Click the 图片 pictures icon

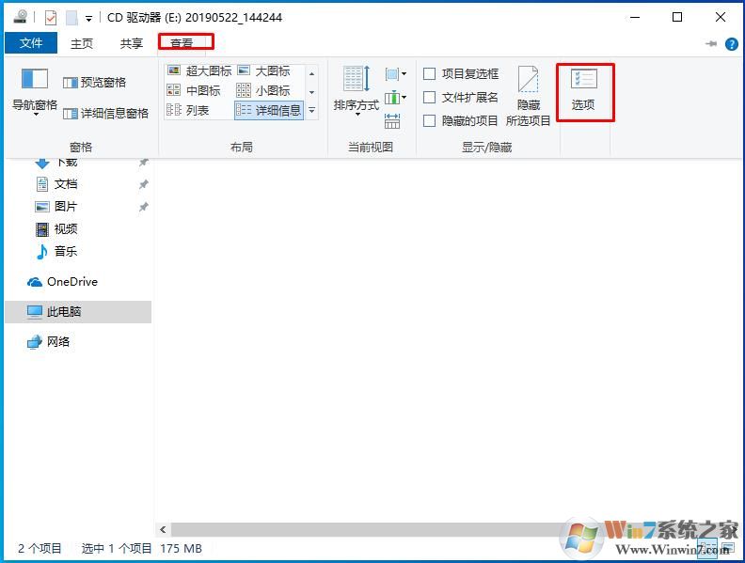(x=42, y=207)
